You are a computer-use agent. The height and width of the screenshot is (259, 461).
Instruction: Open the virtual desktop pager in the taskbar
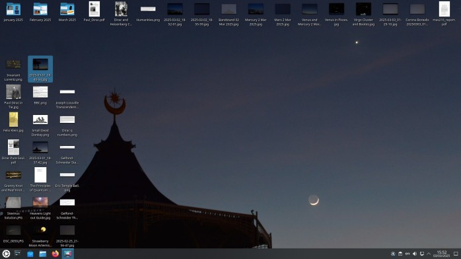(18, 254)
